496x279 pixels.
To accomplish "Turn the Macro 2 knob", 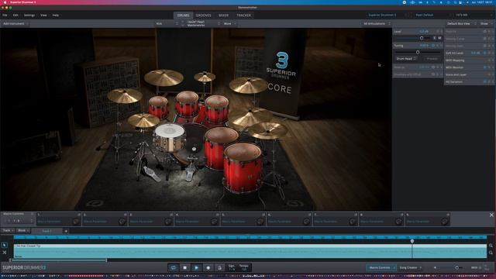I will coord(122,222).
